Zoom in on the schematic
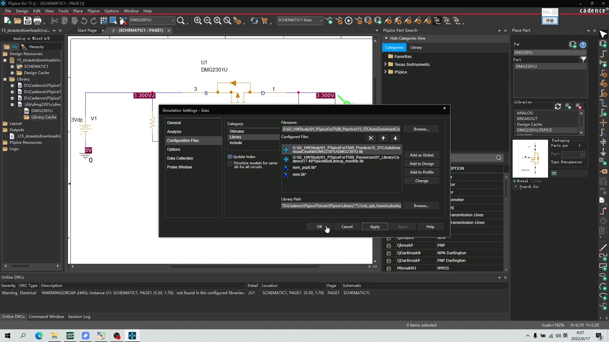 point(198,20)
